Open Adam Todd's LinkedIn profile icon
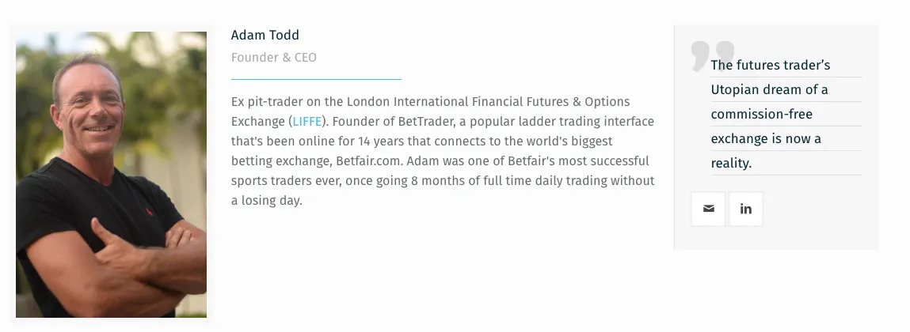The width and height of the screenshot is (910, 332). (746, 209)
